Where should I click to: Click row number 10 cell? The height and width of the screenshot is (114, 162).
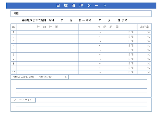pos(14,72)
